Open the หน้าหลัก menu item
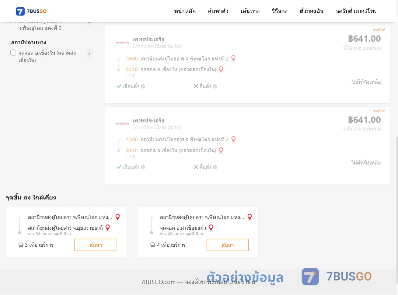Viewport: 398px width, 295px height. pyautogui.click(x=185, y=11)
